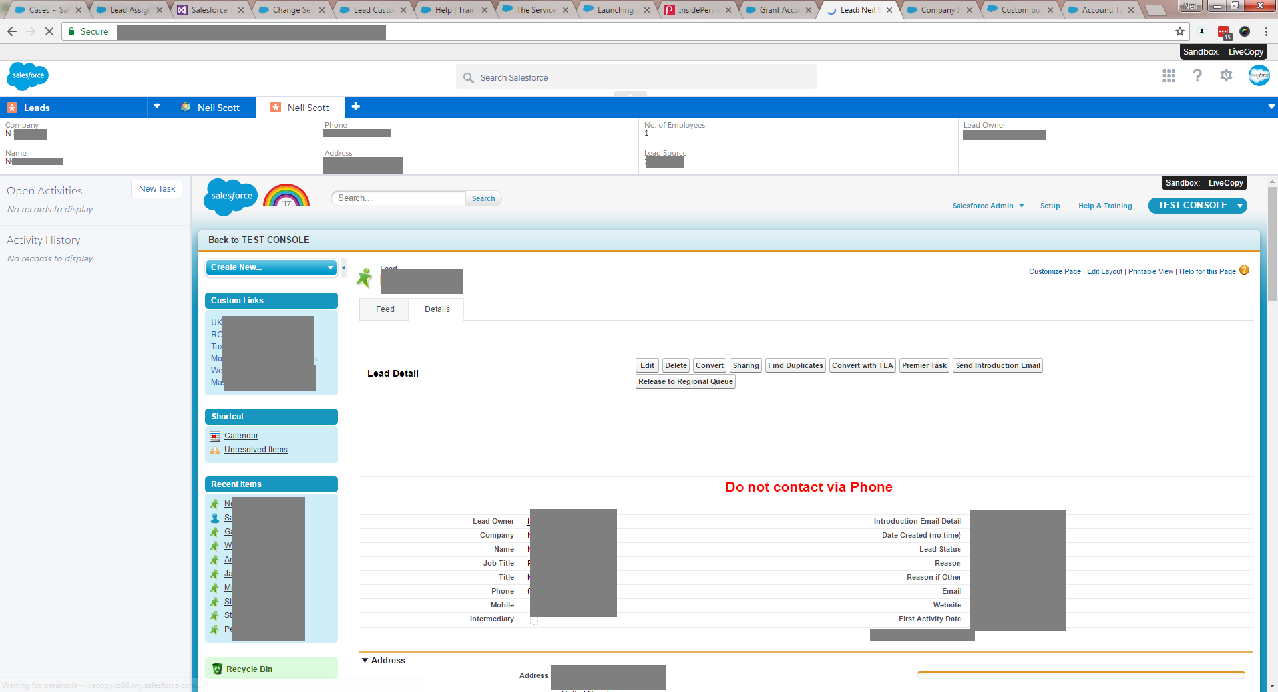This screenshot has height=692, width=1278.
Task: Click the search magnifier icon in Search Salesforce
Action: coord(469,78)
